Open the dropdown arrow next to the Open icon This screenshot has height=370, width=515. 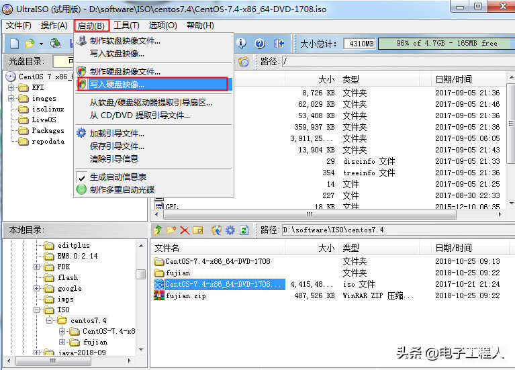tap(41, 44)
